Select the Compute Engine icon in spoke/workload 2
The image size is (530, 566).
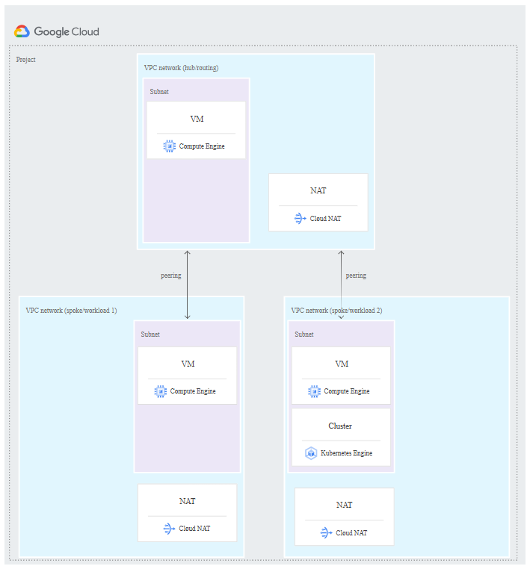[x=315, y=391]
